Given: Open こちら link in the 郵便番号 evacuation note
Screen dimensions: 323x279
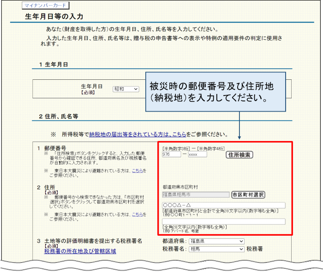Looking at the screenshot, I should [137, 171].
